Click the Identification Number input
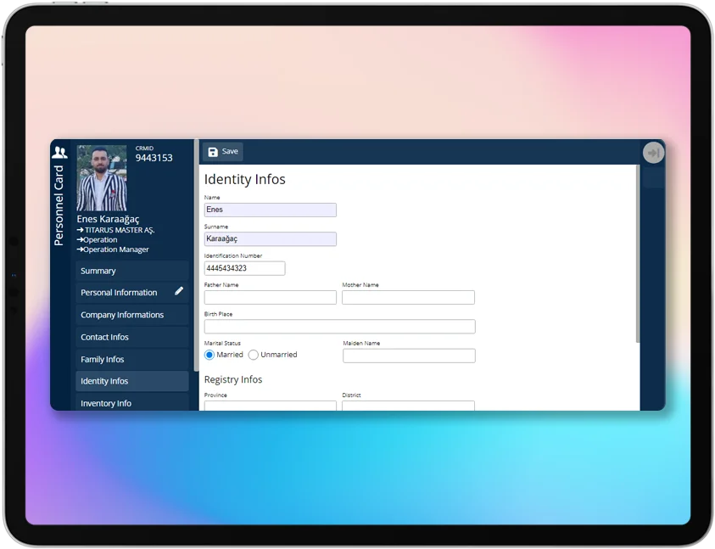The height and width of the screenshot is (549, 715). [x=244, y=268]
